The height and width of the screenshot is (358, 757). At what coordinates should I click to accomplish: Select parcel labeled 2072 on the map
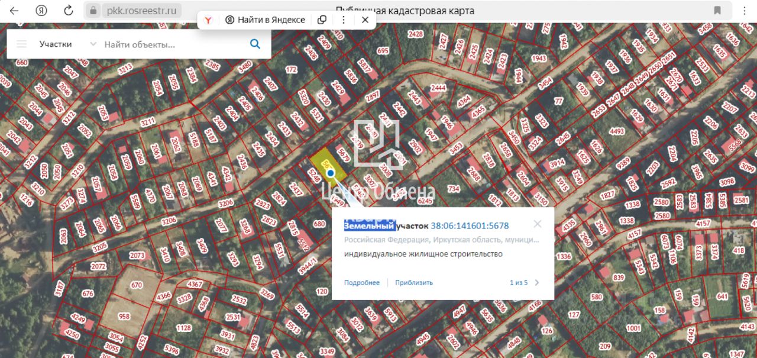[x=99, y=267]
